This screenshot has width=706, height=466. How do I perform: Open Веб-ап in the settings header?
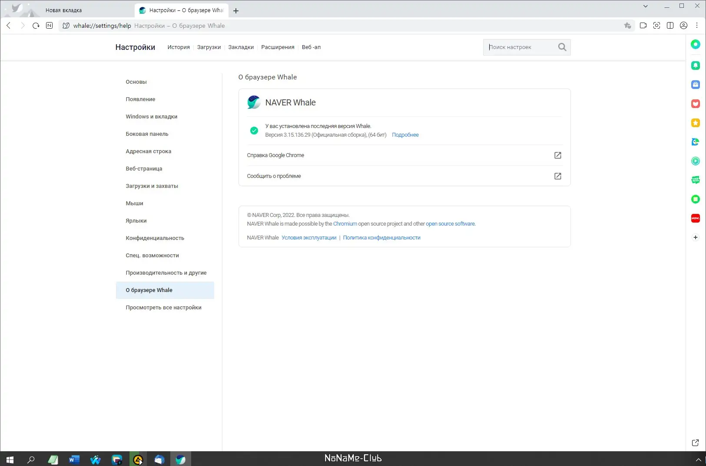(x=311, y=47)
